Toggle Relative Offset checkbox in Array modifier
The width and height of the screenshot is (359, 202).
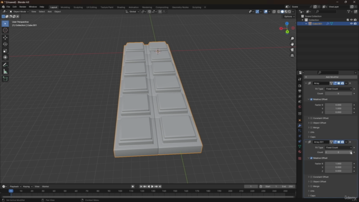pos(311,99)
